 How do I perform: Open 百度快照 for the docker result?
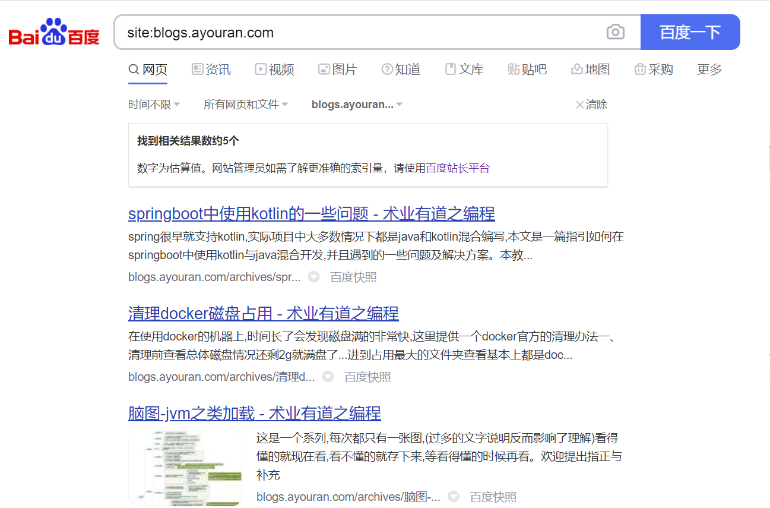(x=367, y=377)
